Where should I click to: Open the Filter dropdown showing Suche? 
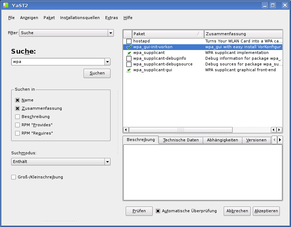coord(66,33)
